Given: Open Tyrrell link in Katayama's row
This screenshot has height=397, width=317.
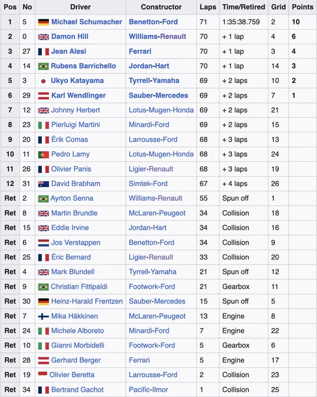Looking at the screenshot, I should (139, 81).
